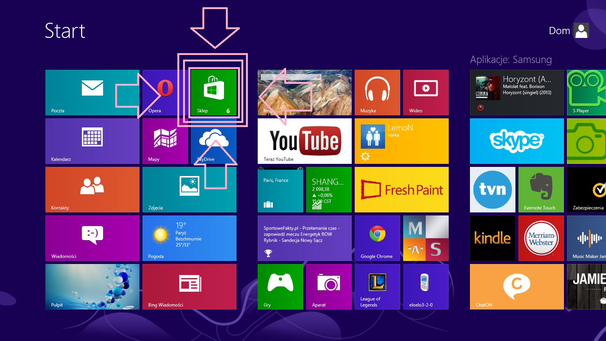
Task: Launch Google Chrome tile
Action: (377, 238)
